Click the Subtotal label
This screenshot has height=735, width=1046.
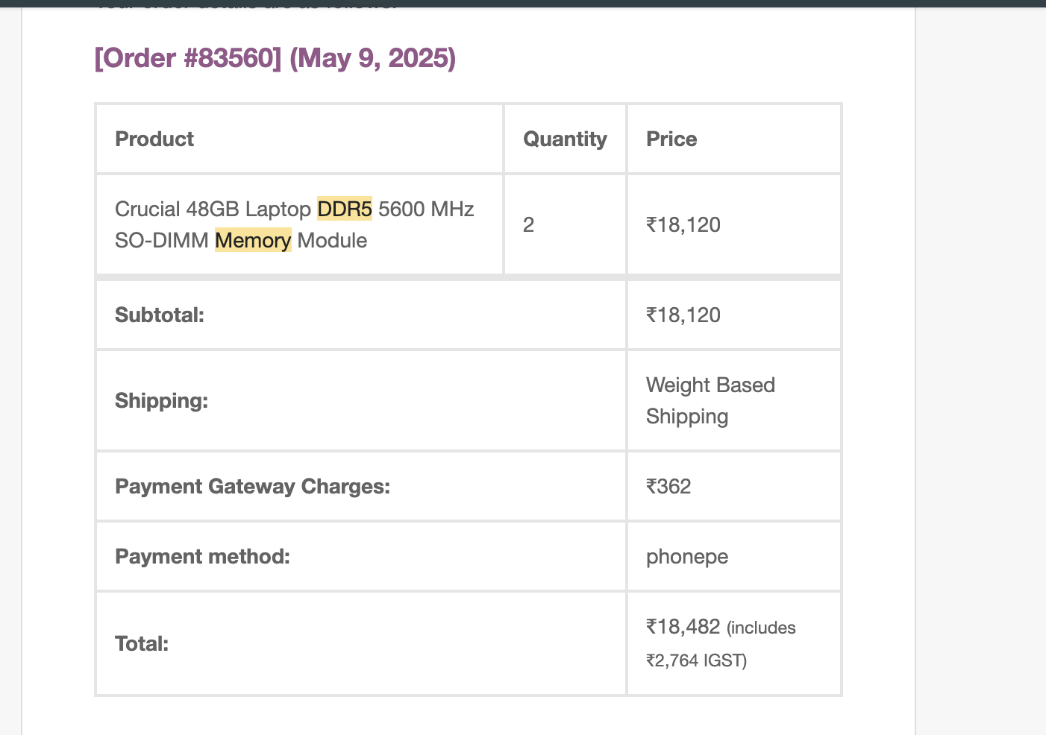point(160,315)
